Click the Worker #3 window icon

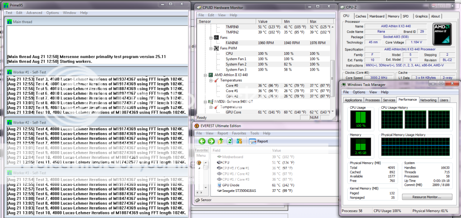[9, 173]
